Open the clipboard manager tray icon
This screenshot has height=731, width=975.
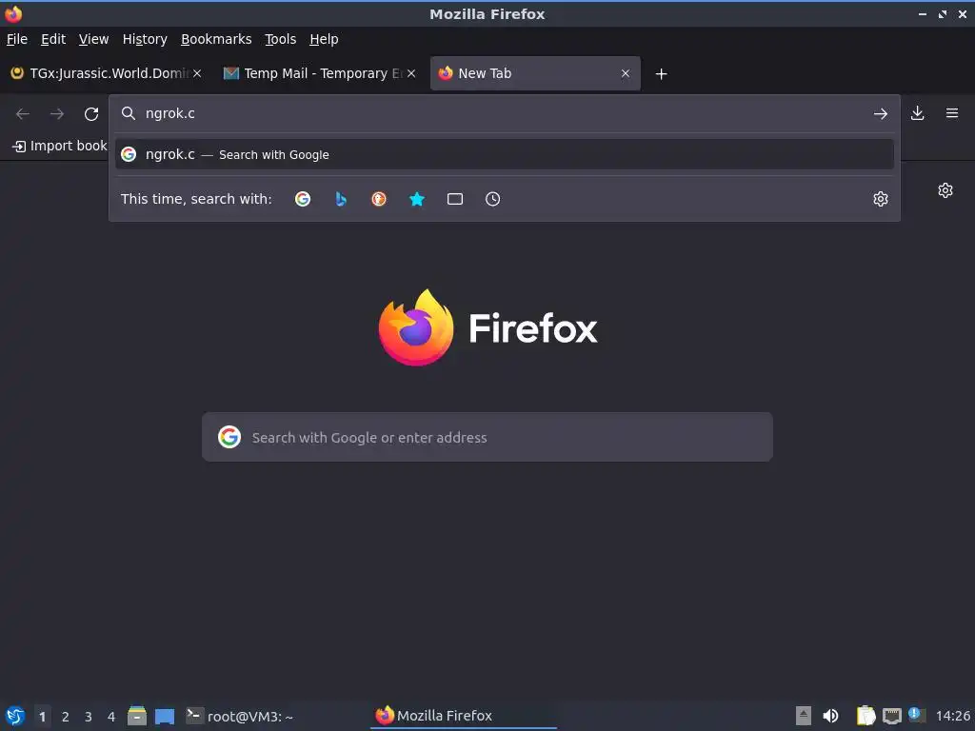[866, 716]
